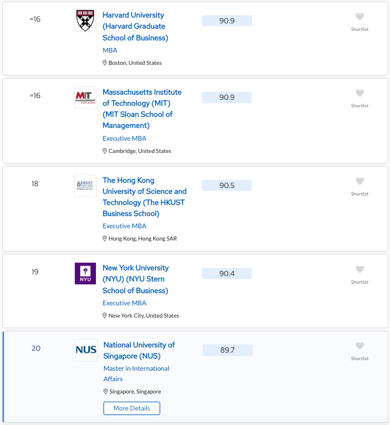Click NYU Executive MBA programme link
Screen dimensions: 390x425
[x=125, y=303]
